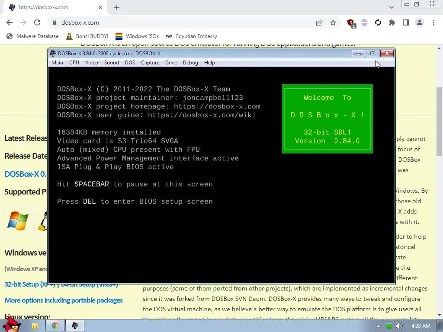Viewport: 443px width, 332px height.
Task: Share this page from address bar
Action: point(319,22)
